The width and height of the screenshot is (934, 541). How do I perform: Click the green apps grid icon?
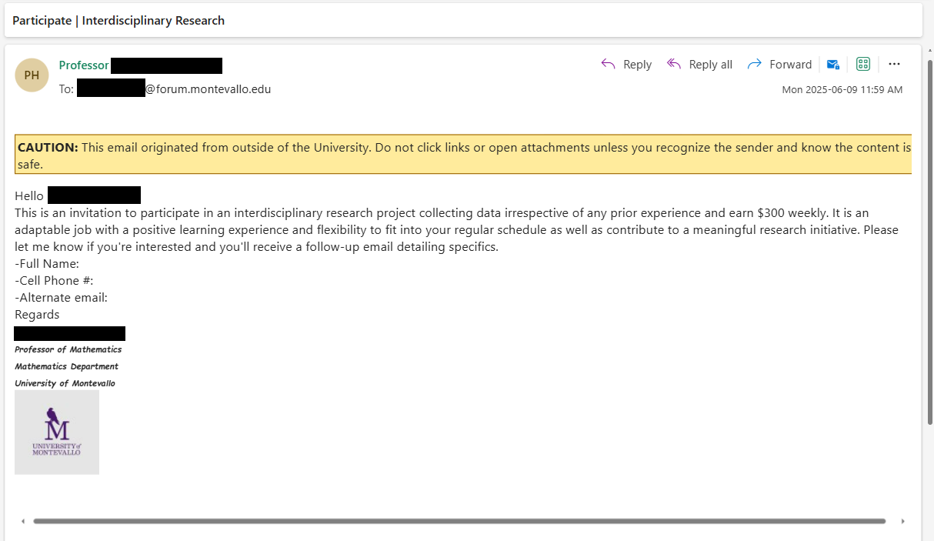pos(862,64)
